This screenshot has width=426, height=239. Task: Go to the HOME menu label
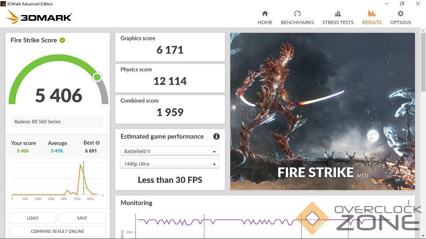coord(265,23)
